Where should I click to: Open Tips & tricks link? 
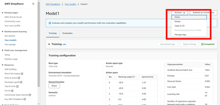click(x=10, y=86)
